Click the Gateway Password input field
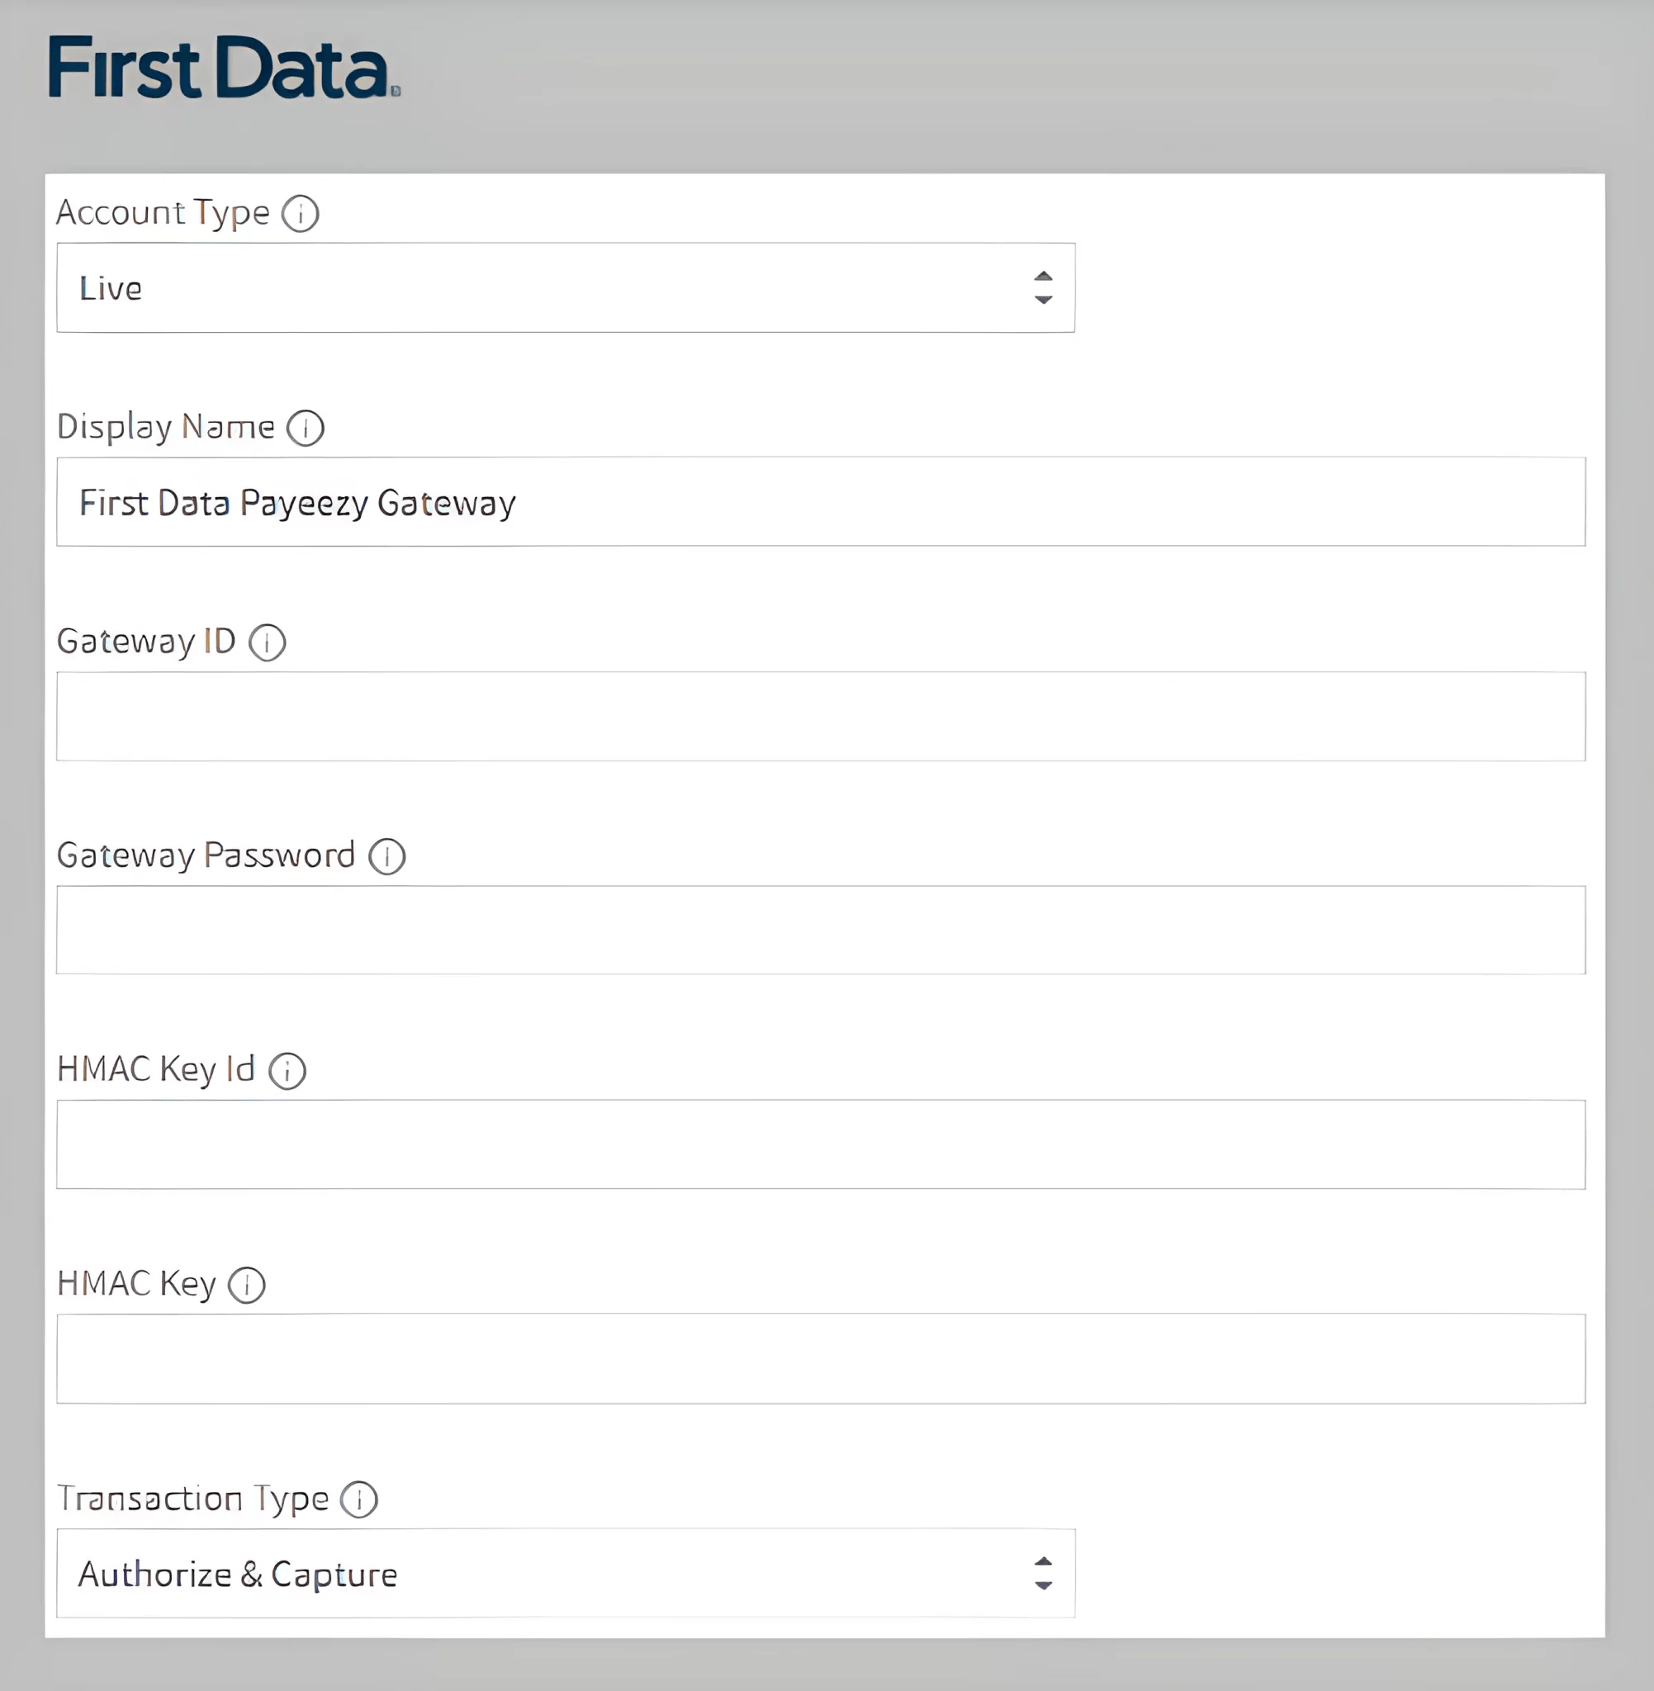 click(826, 931)
